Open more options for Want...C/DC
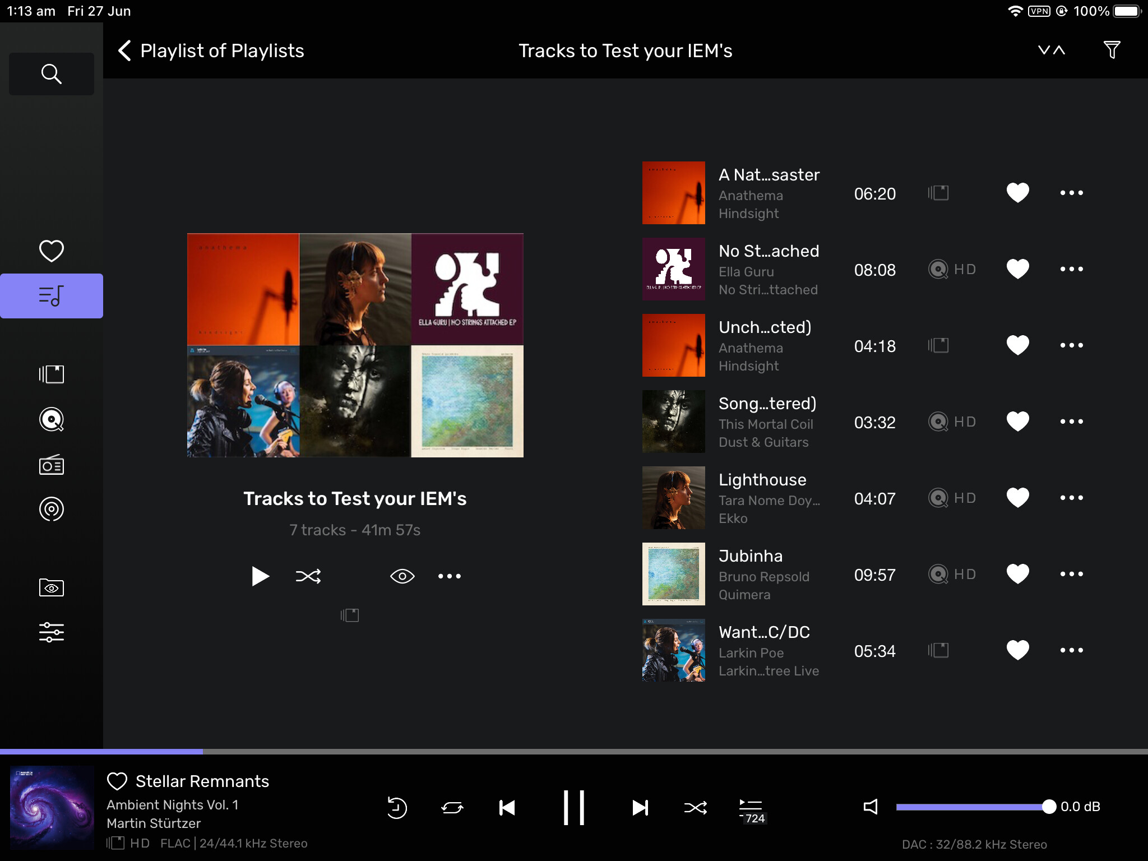The height and width of the screenshot is (861, 1148). [x=1071, y=650]
